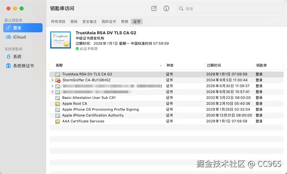This screenshot has width=287, height=174.
Task: Select Apple iPhone Certification Authority name
Action: pyautogui.click(x=93, y=115)
